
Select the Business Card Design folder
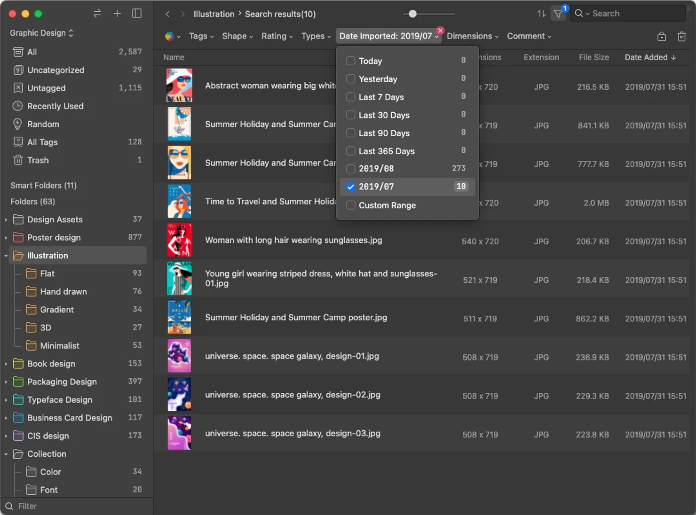[77, 418]
